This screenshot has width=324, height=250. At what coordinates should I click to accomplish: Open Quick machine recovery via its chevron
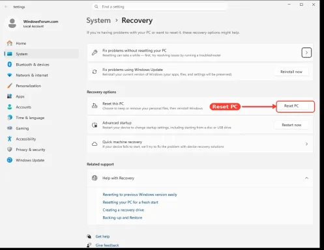[306, 144]
